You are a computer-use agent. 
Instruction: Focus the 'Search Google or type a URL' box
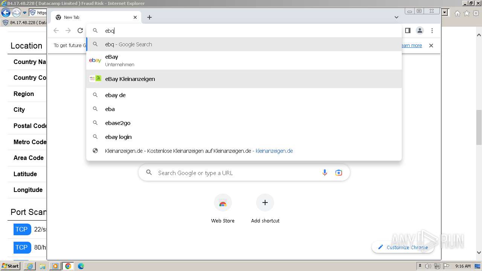(x=244, y=173)
